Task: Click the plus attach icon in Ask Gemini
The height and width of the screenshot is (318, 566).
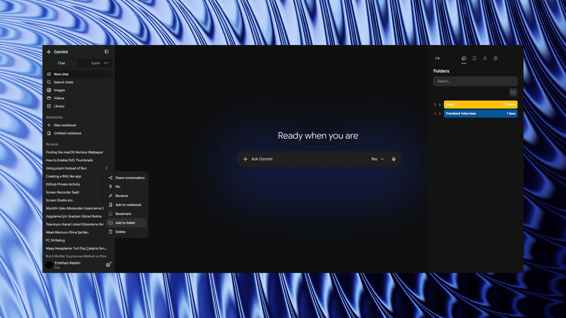Action: (245, 159)
